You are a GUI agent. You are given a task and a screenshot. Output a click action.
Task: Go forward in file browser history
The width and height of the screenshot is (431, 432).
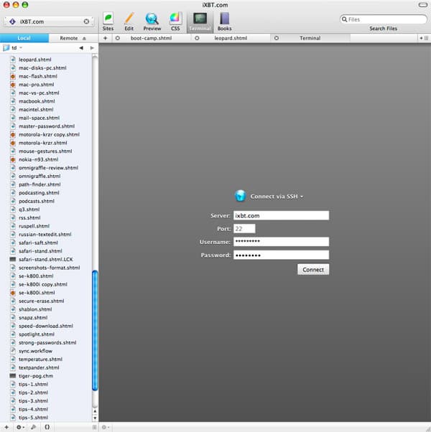(92, 48)
